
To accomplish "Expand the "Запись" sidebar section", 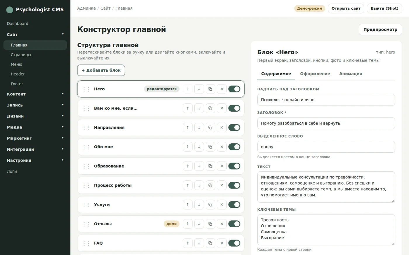I will (x=35, y=105).
